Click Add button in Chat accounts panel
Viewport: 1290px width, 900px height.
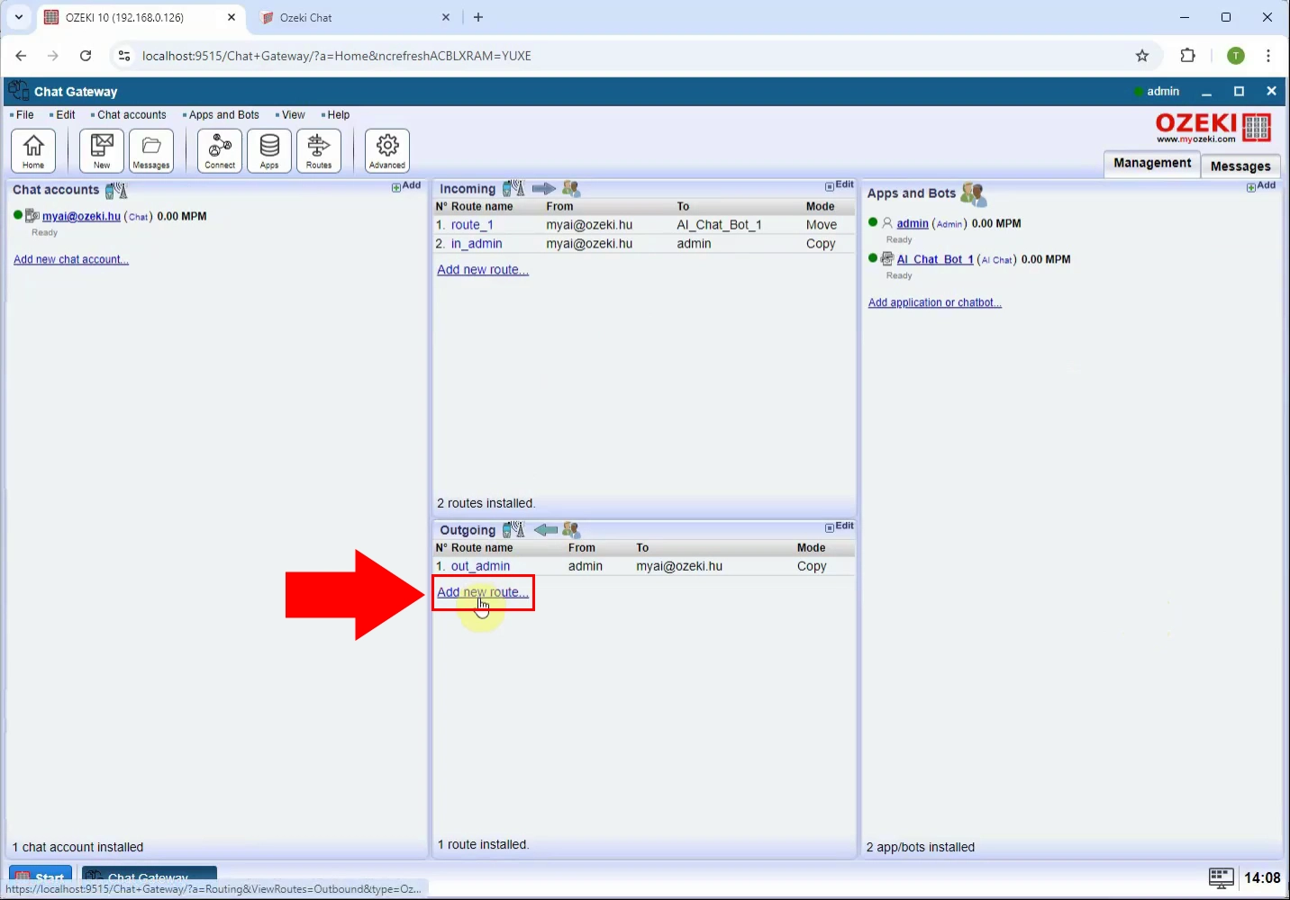[x=406, y=186]
